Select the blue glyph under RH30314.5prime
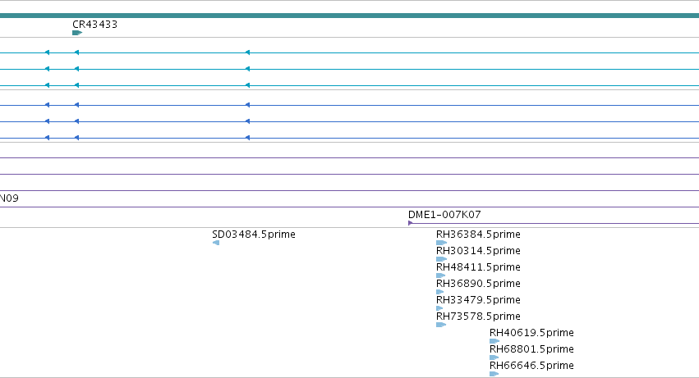 click(441, 259)
